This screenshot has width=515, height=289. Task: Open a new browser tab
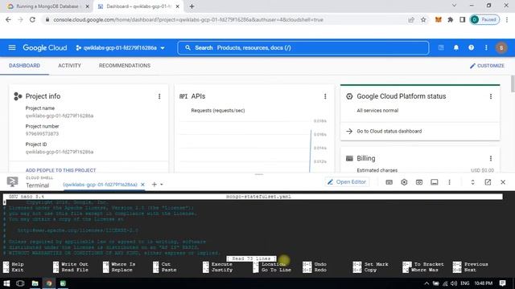pos(192,6)
